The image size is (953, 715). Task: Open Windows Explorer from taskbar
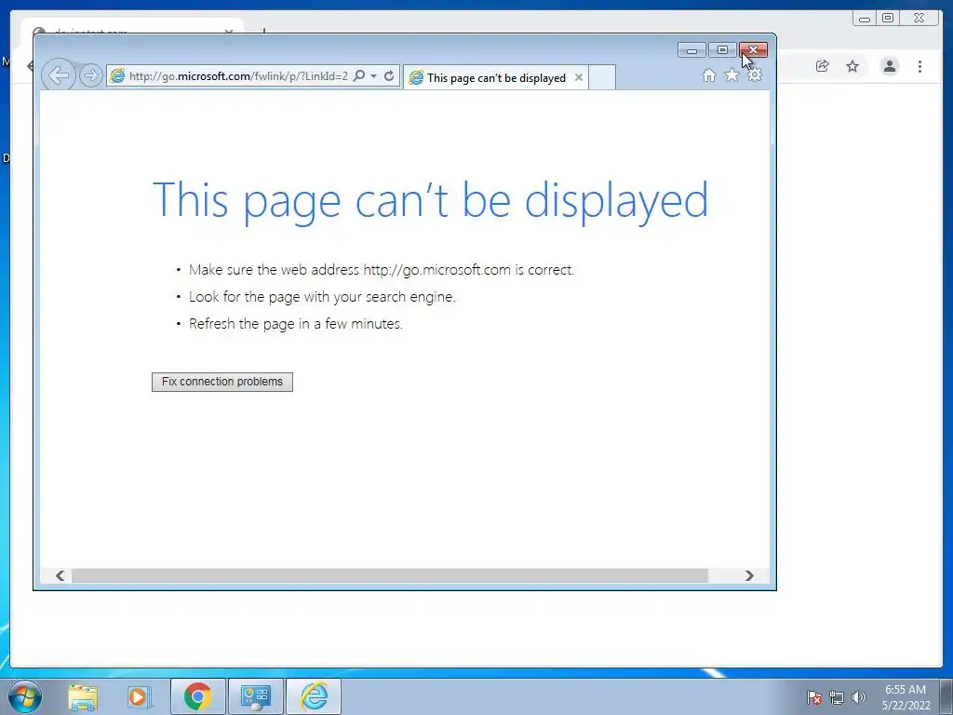(83, 696)
